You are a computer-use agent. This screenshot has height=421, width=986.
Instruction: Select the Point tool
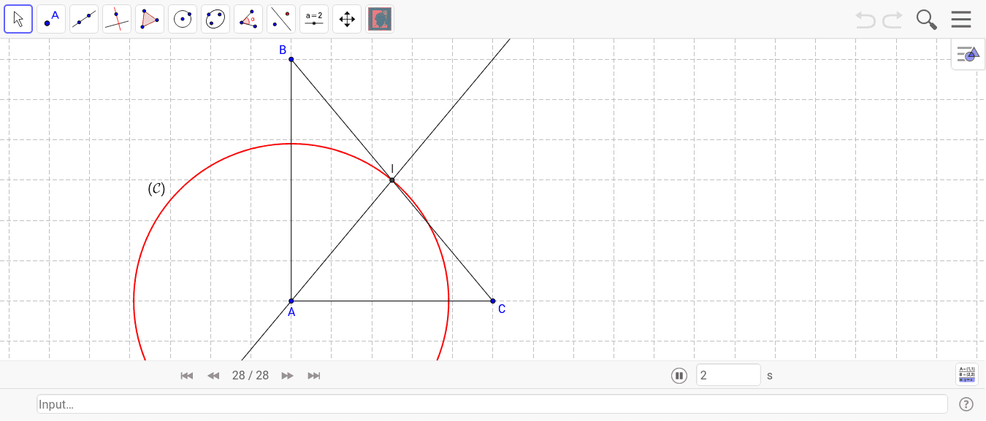51,19
